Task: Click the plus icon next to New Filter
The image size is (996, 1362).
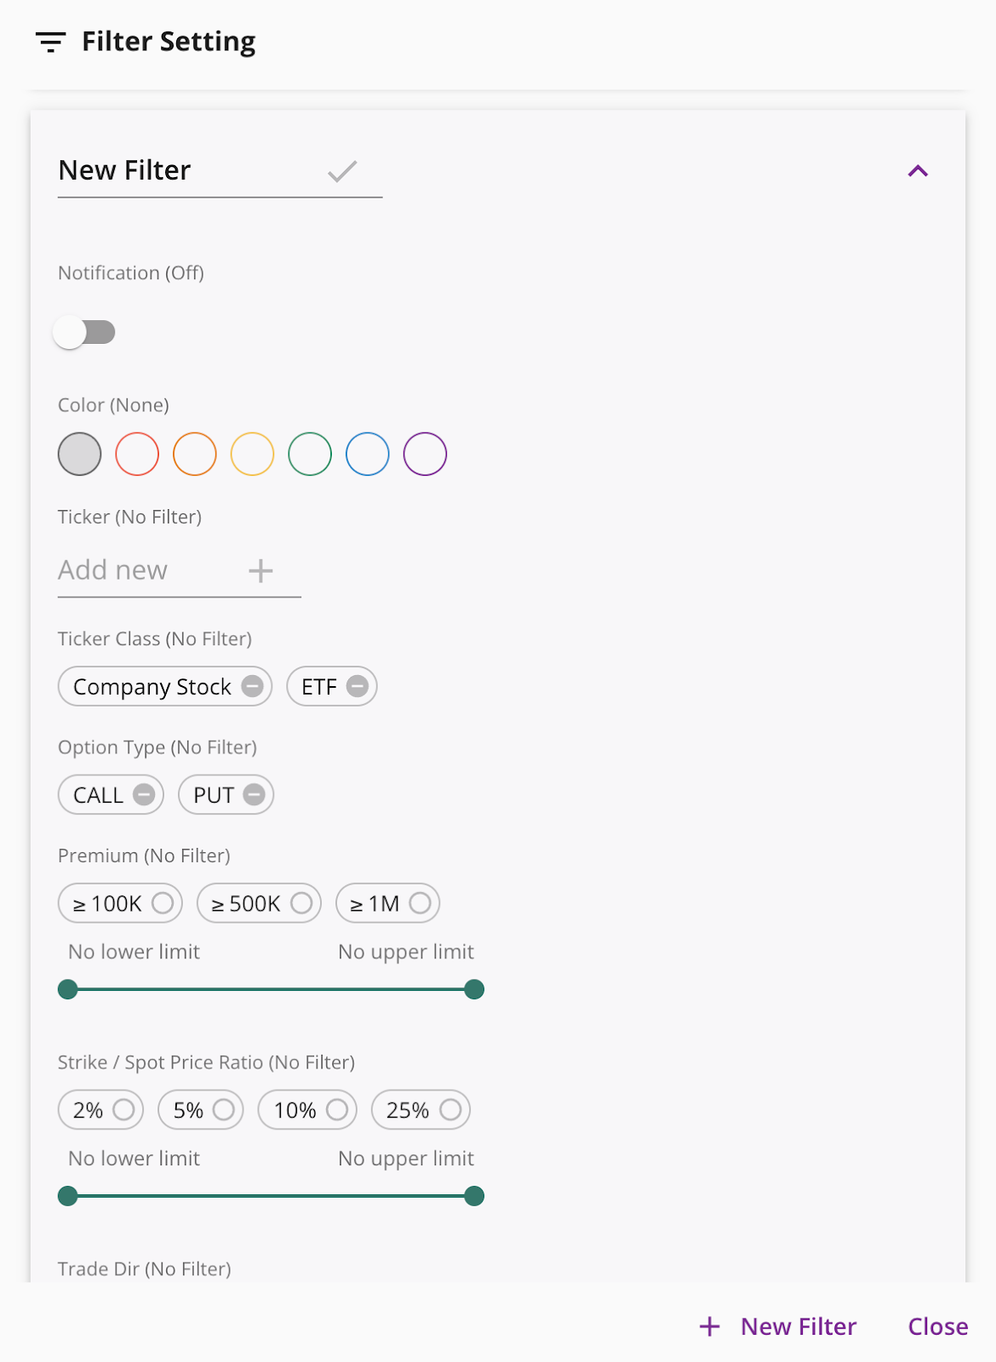Action: pyautogui.click(x=710, y=1326)
